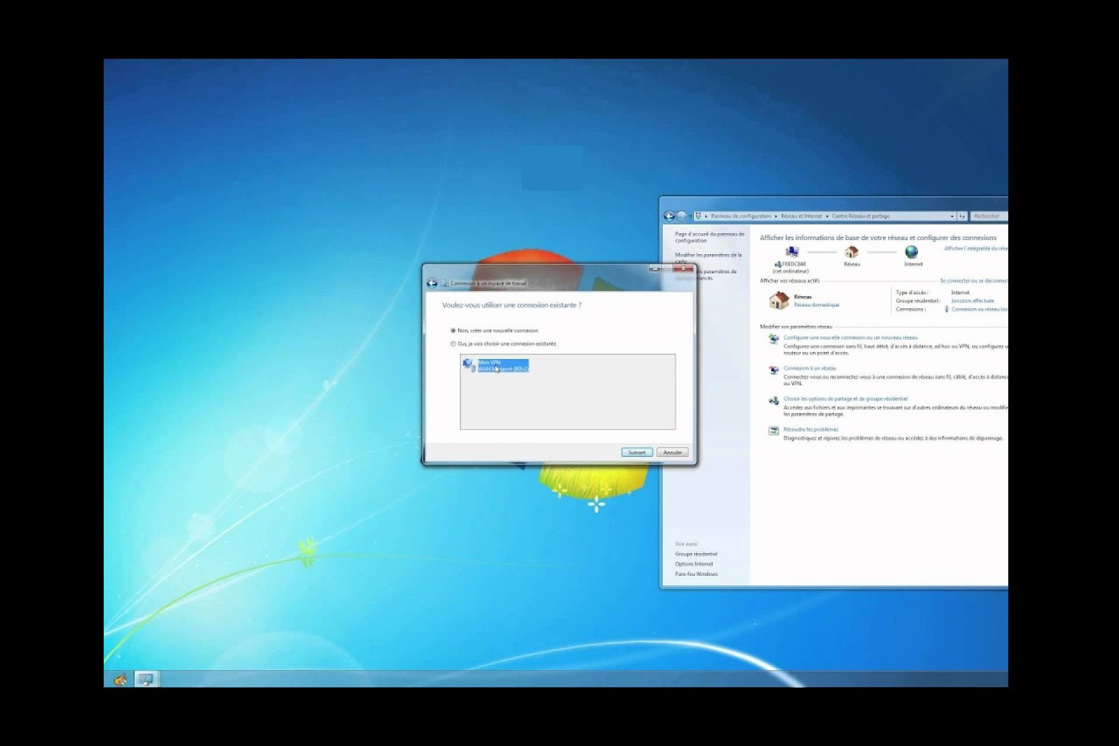Select 'Non, créer une nouvelle connexion' radio
This screenshot has width=1119, height=746.
[x=453, y=330]
